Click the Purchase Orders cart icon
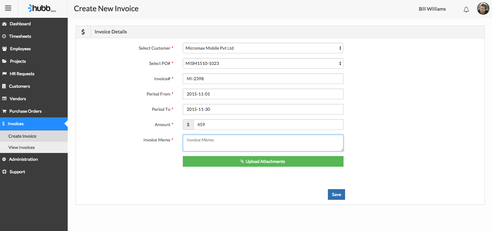This screenshot has width=492, height=231. point(4,111)
